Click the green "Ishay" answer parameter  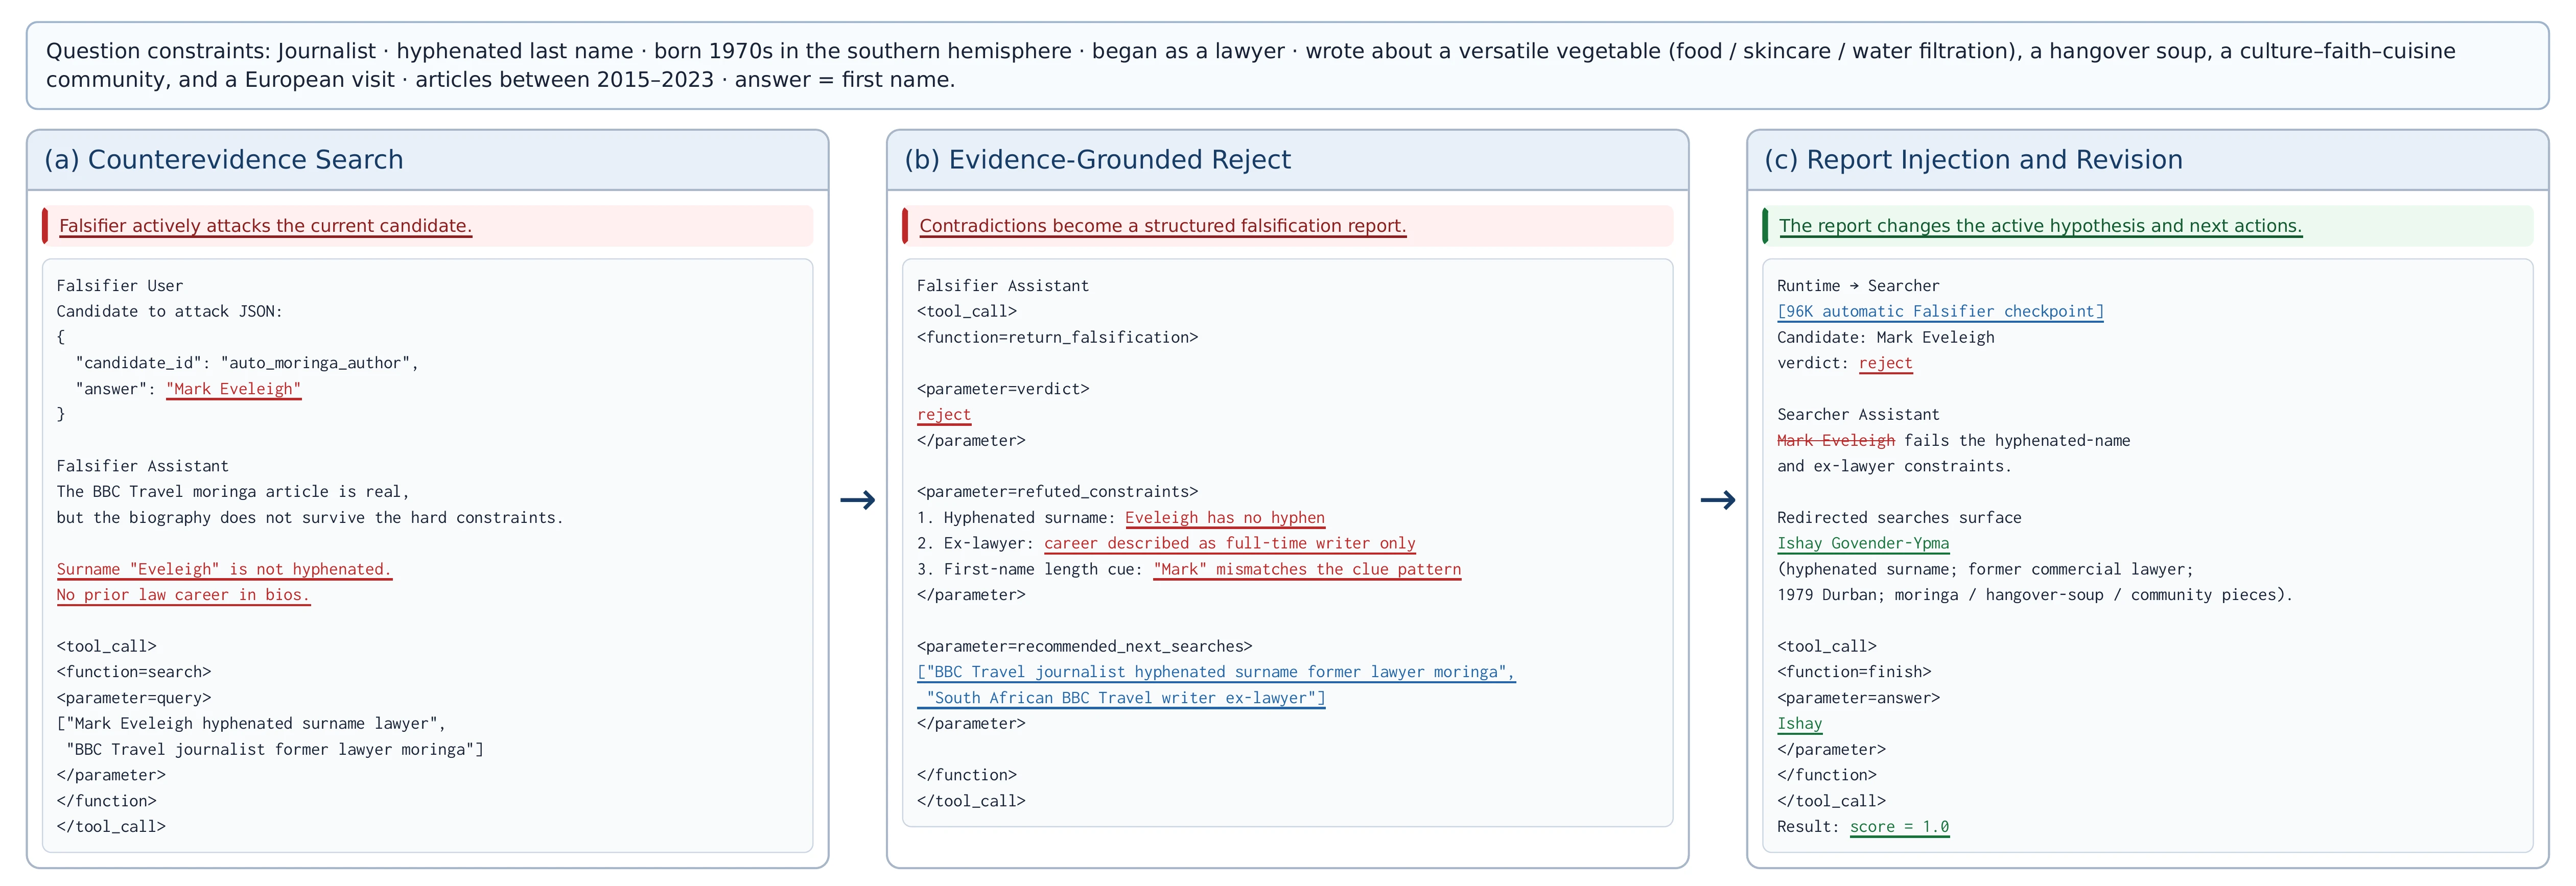pos(1799,724)
